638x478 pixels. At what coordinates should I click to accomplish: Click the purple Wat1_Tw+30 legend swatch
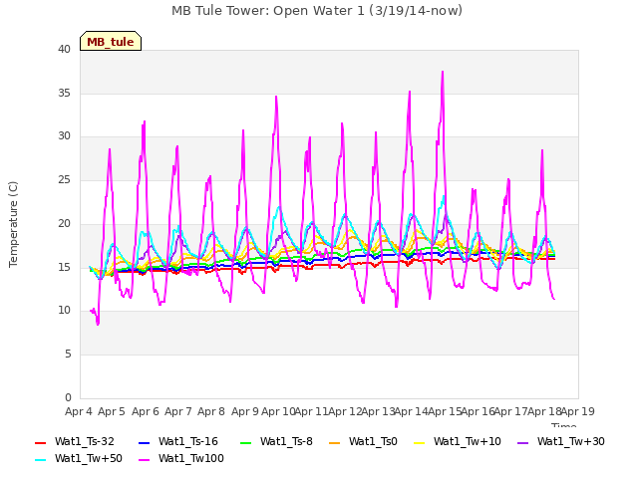522,442
